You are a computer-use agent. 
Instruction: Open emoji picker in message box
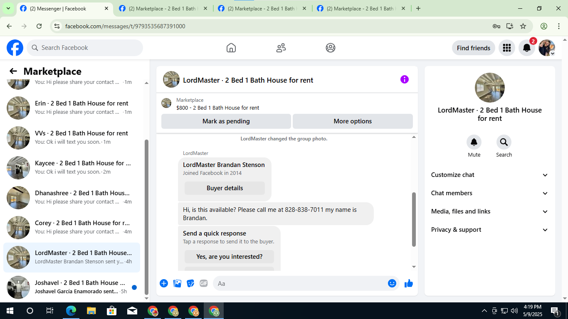point(392,283)
